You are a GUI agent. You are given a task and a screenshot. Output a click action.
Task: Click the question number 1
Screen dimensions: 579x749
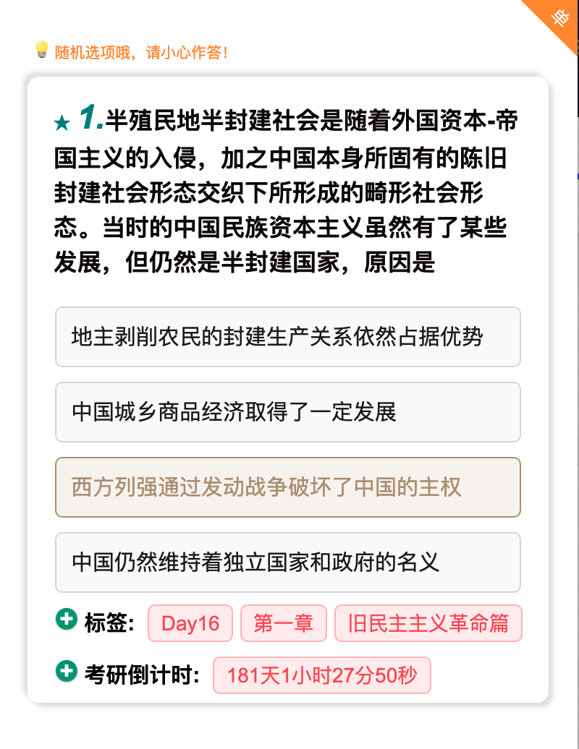[91, 118]
